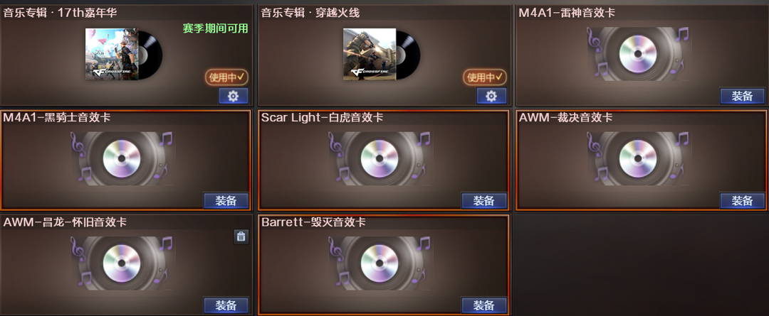This screenshot has height=316, width=769.
Task: Equip the M4A1-黑骑士音效卡 with 装备
Action: coord(226,200)
